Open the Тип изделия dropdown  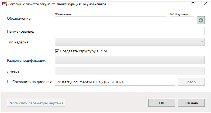point(130,42)
